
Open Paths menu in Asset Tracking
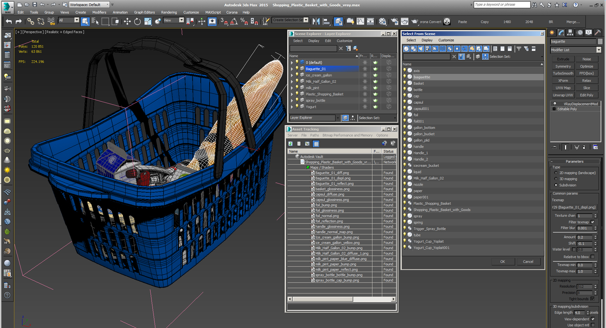tap(314, 135)
